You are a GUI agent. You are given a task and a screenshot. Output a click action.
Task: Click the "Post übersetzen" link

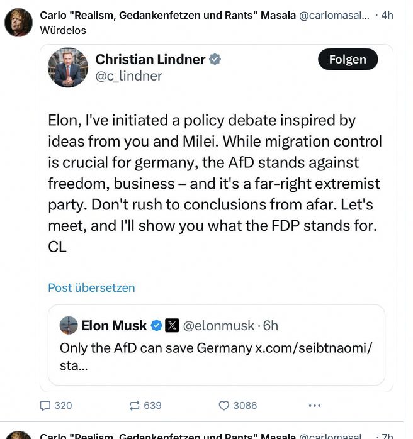tap(91, 288)
